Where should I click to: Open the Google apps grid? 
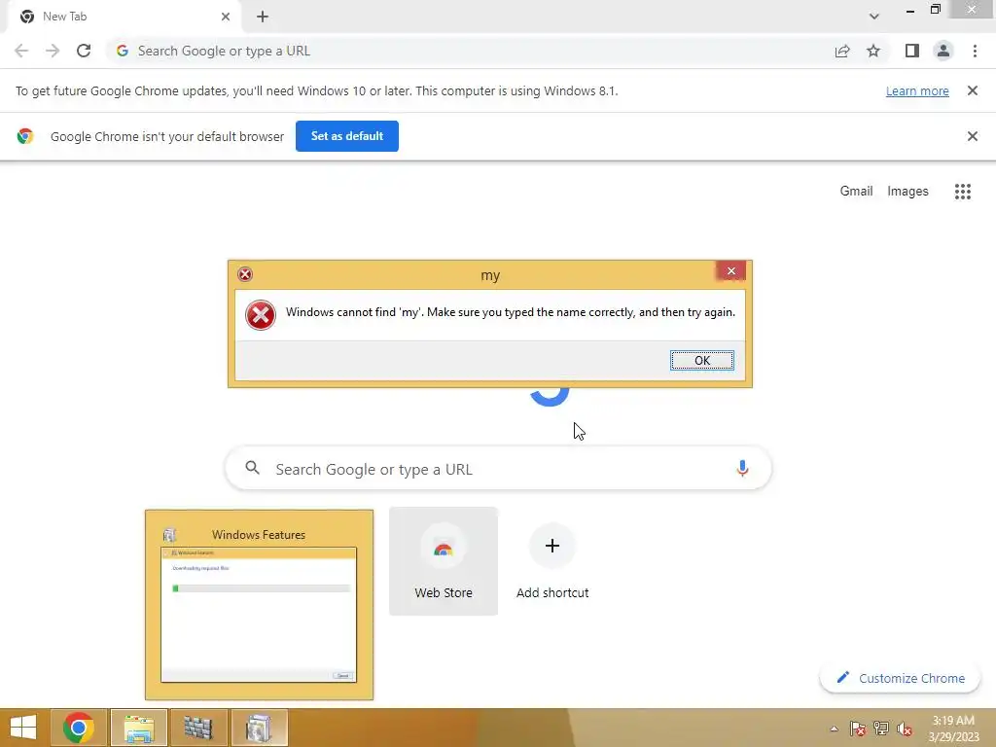pyautogui.click(x=962, y=192)
